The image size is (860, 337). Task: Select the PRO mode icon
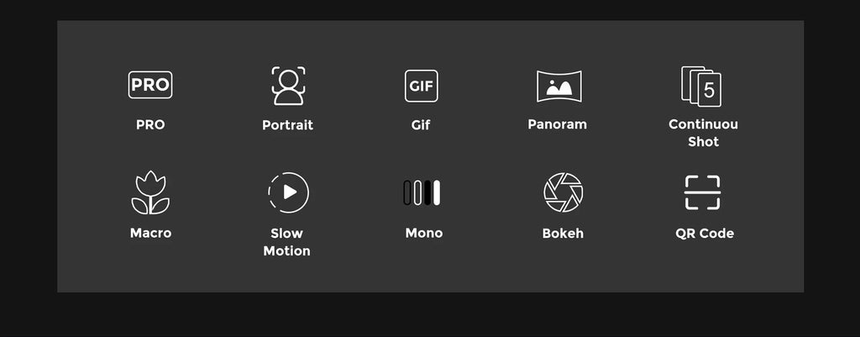(x=150, y=85)
